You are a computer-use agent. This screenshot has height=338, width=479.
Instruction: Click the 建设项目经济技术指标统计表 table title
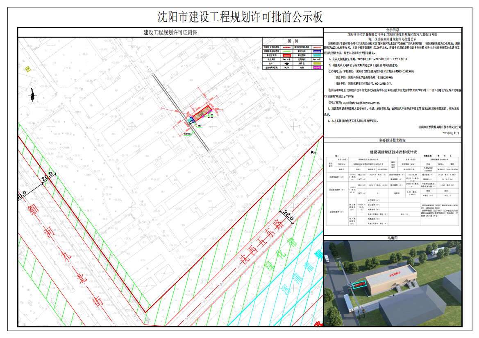(392, 152)
